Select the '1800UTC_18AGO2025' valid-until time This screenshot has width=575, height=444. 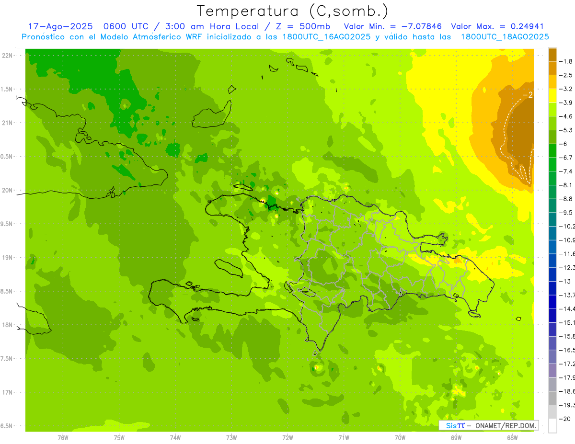pos(505,37)
